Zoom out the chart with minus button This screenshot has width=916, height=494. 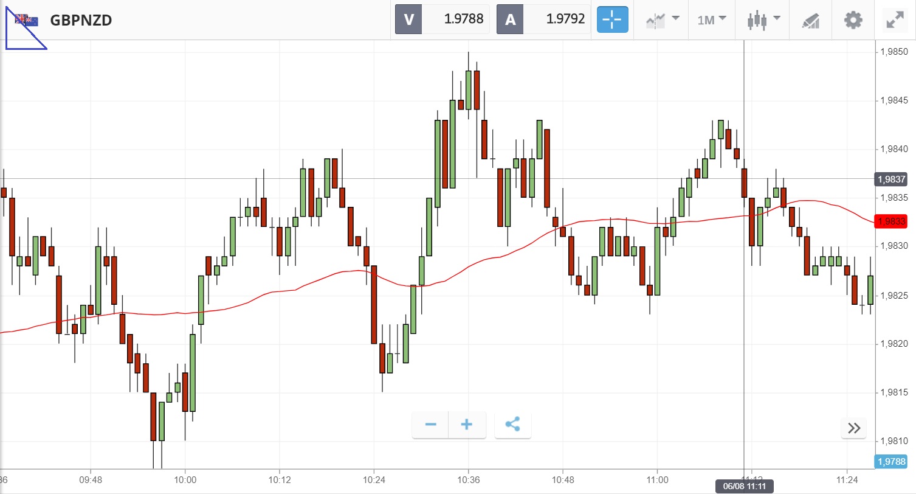tap(430, 425)
